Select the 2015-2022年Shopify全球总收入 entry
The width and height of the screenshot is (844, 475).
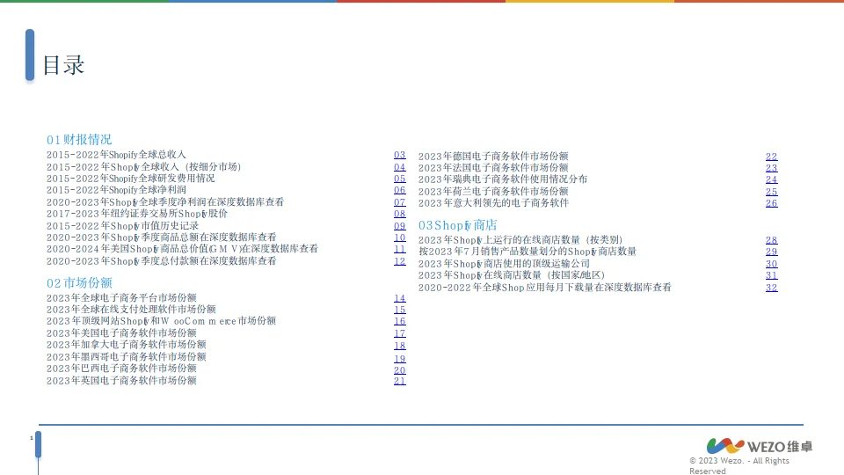(x=116, y=155)
